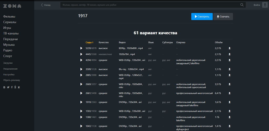Screen dimensions: 269x131
Task: Sort by Сиды column
Action: (89, 42)
